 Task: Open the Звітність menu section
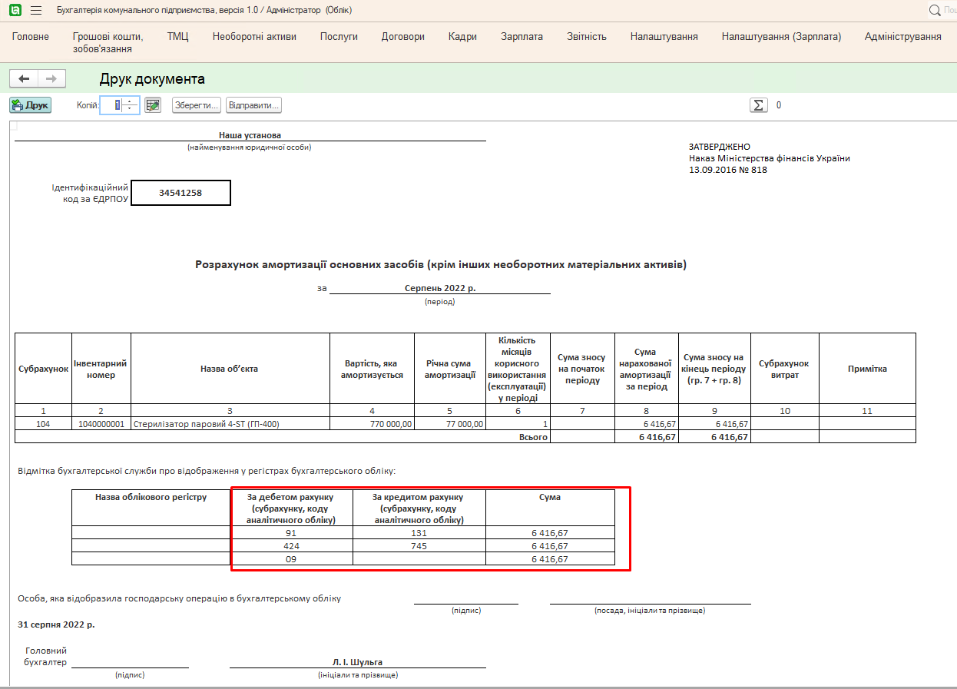(x=587, y=37)
